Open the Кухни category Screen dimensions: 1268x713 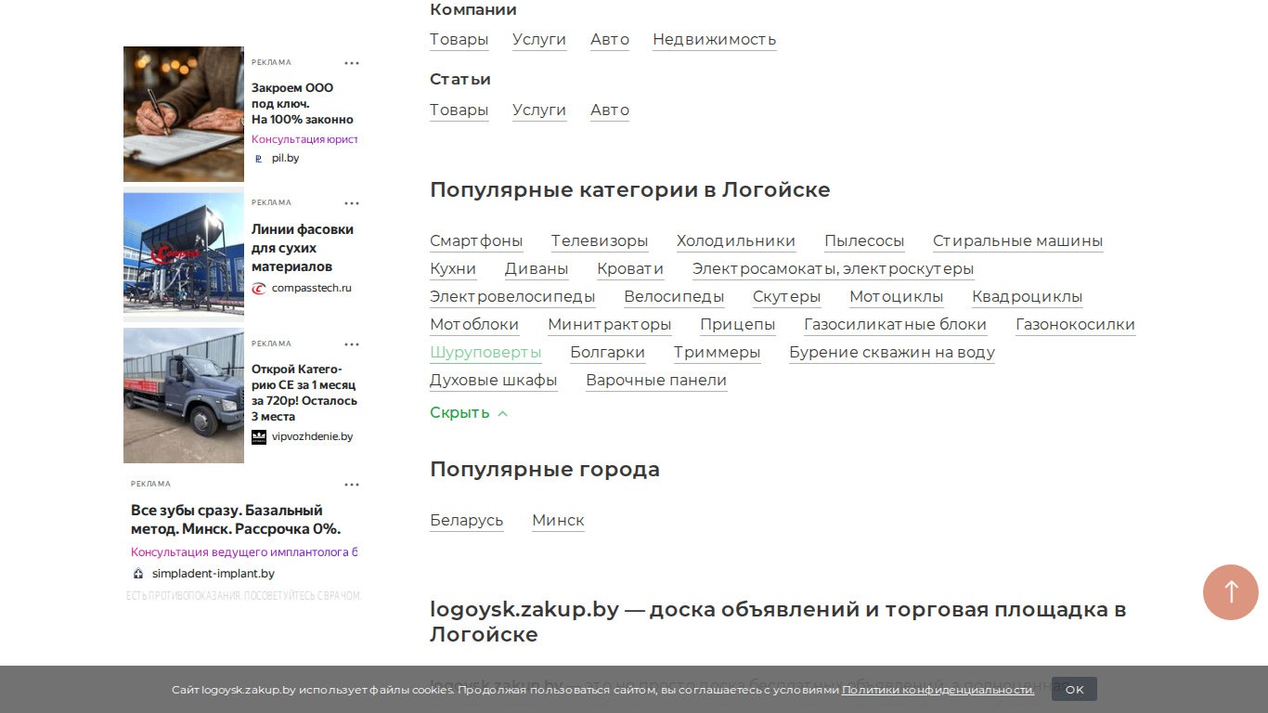pyautogui.click(x=453, y=269)
